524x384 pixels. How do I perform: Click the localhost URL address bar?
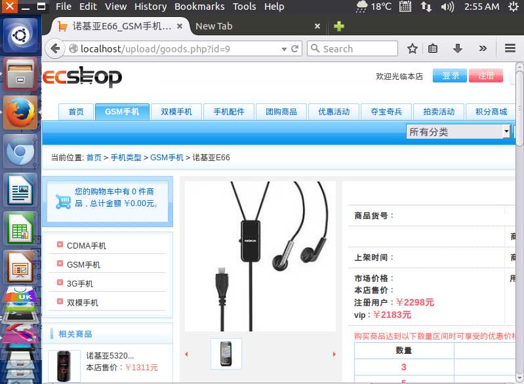[x=174, y=48]
